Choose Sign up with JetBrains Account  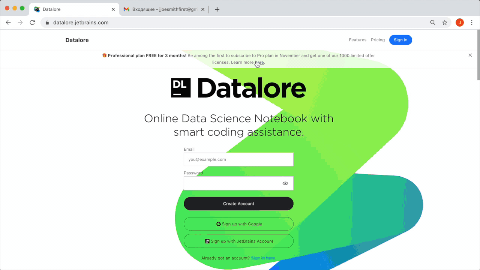point(238,241)
